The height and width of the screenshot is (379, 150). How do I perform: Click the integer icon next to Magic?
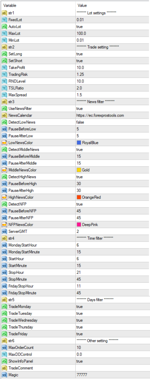pyautogui.click(x=4, y=375)
